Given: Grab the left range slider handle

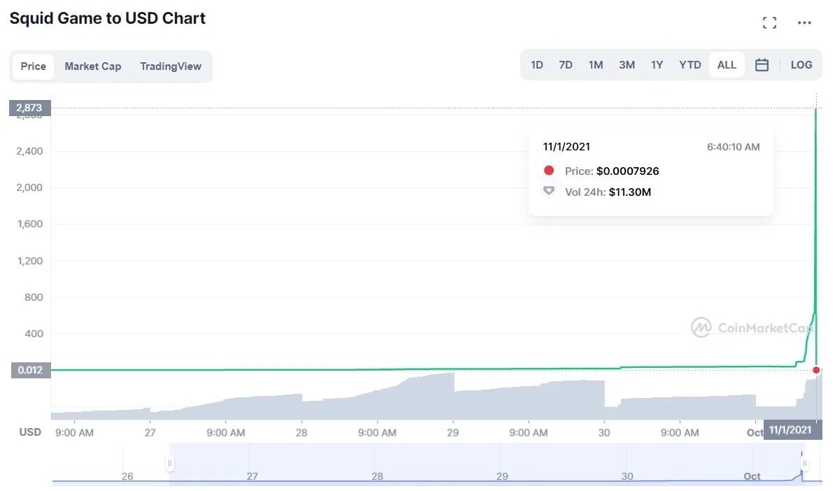Looking at the screenshot, I should [x=169, y=463].
